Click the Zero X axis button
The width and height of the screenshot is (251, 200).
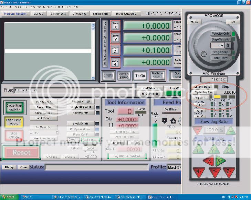click(115, 26)
